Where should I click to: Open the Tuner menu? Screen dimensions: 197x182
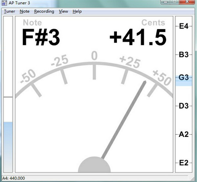coord(10,11)
